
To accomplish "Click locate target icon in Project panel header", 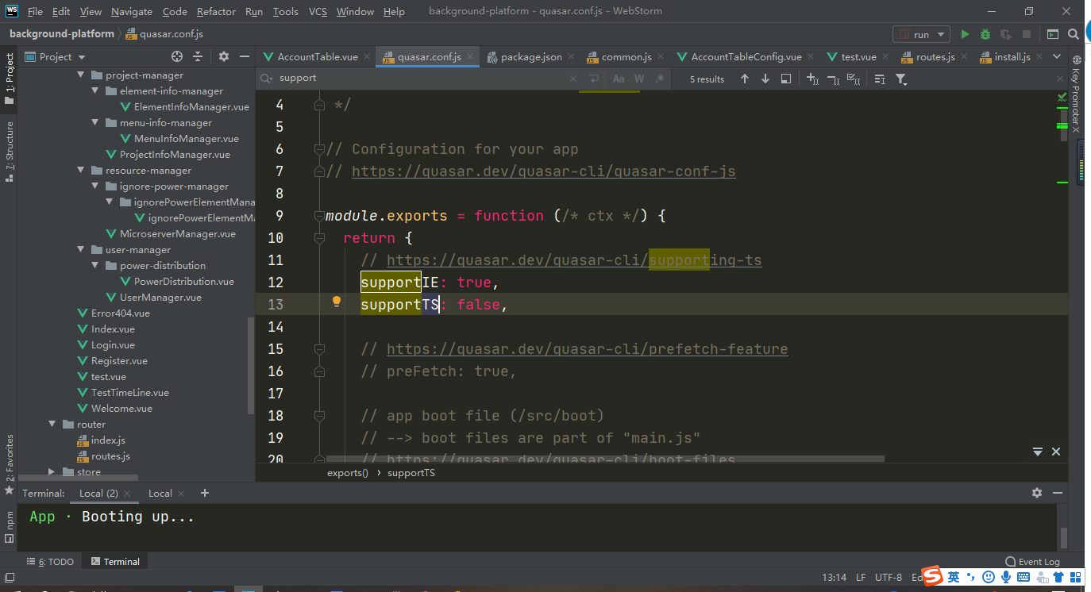I will [177, 56].
